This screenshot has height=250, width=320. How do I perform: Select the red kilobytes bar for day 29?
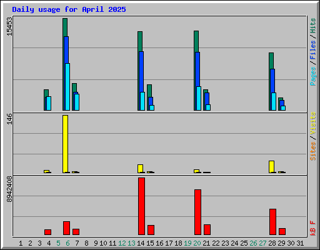tap(282, 232)
